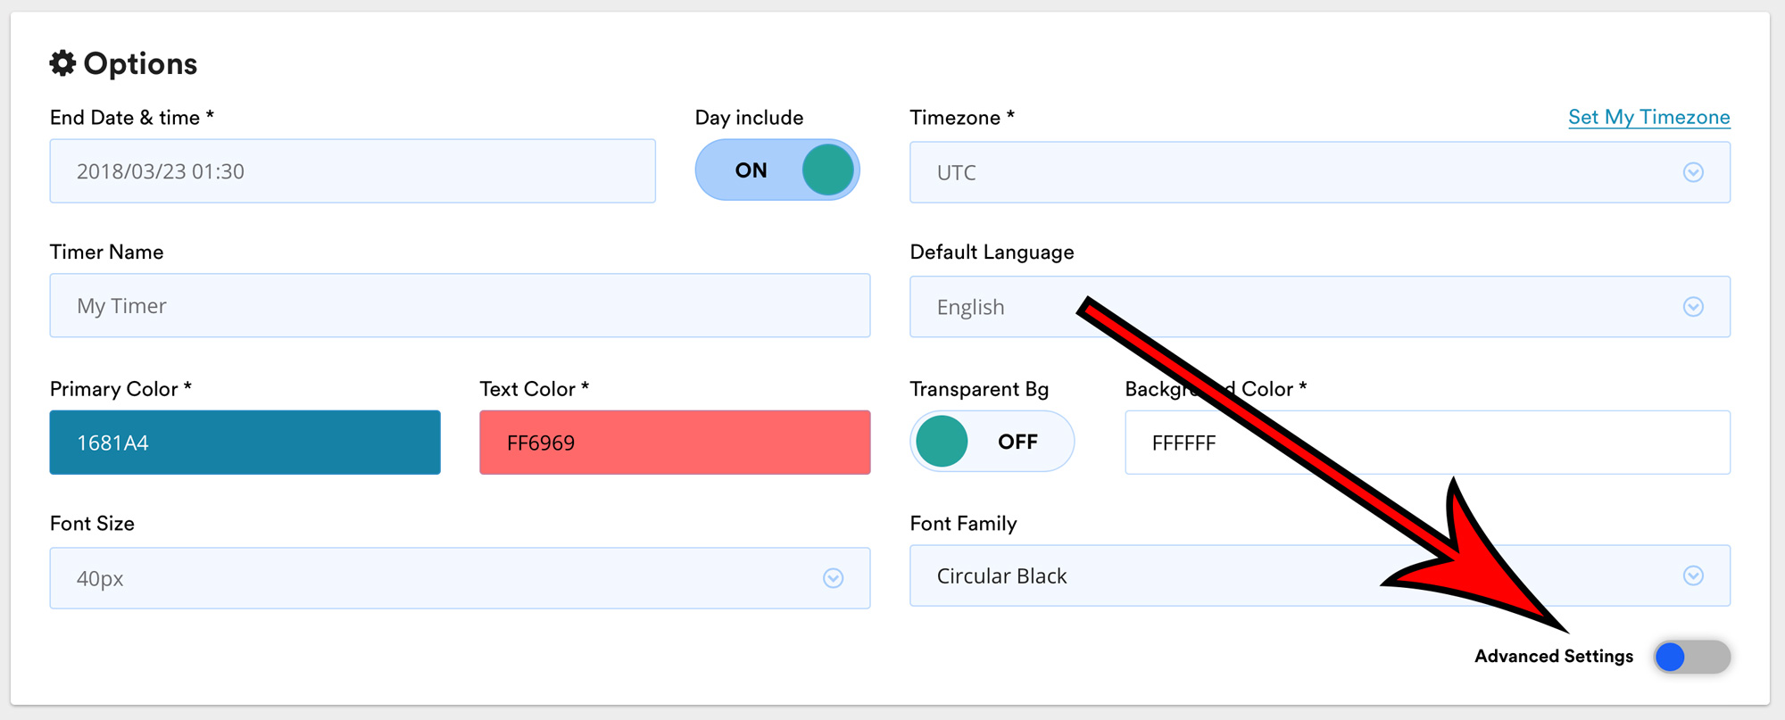Viewport: 1785px width, 720px height.
Task: Click the Timer Name input field
Action: point(460,306)
